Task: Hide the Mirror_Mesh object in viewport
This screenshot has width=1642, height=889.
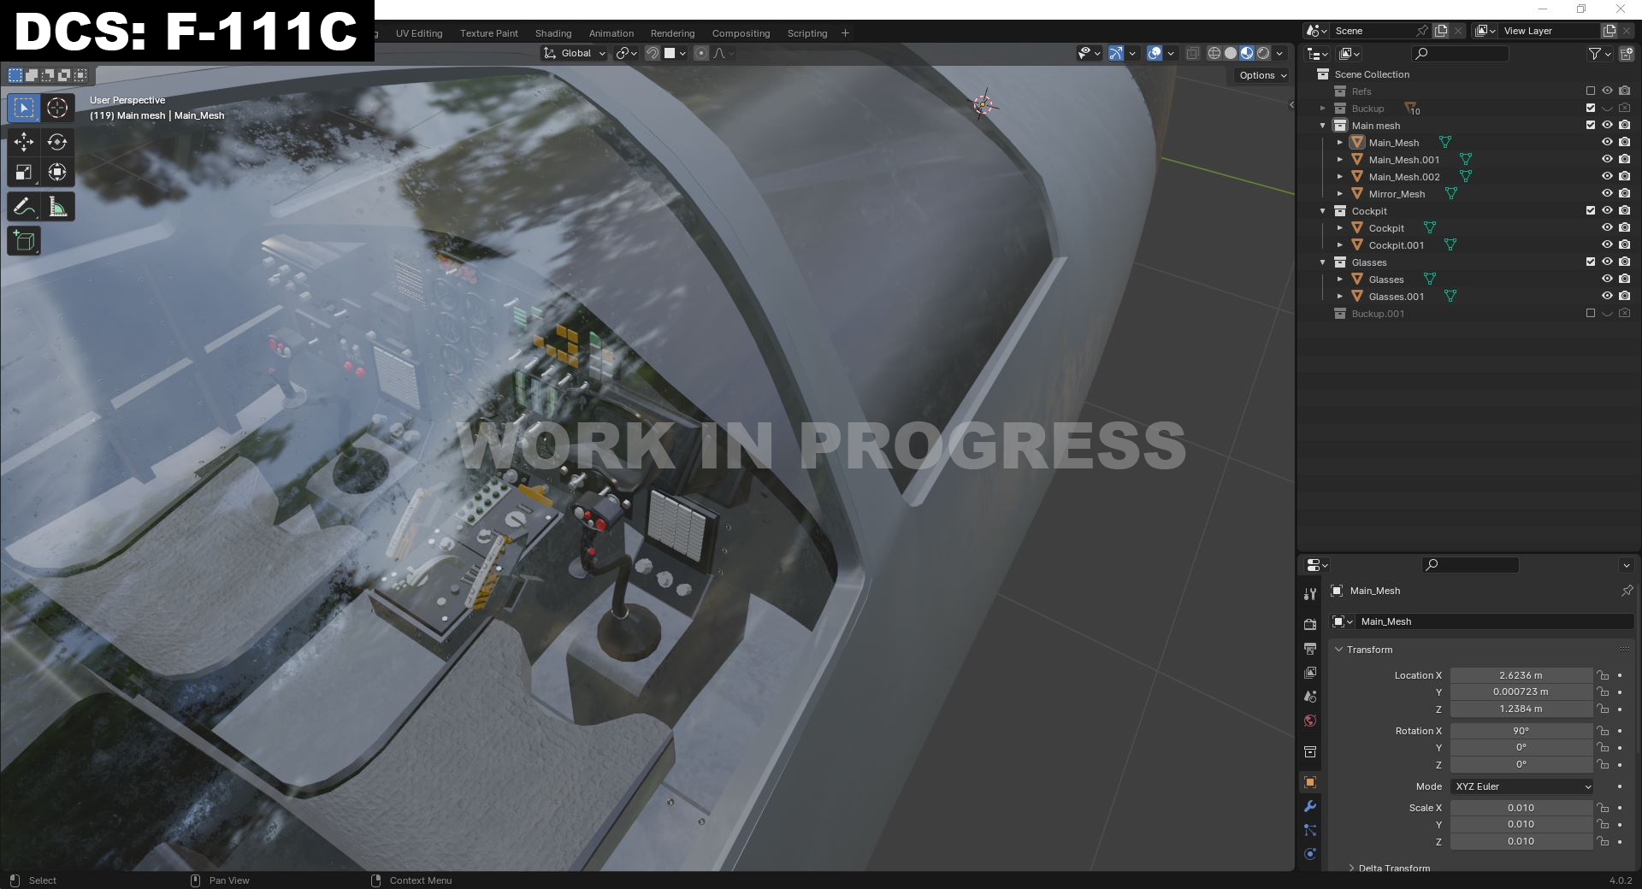Action: [x=1607, y=193]
